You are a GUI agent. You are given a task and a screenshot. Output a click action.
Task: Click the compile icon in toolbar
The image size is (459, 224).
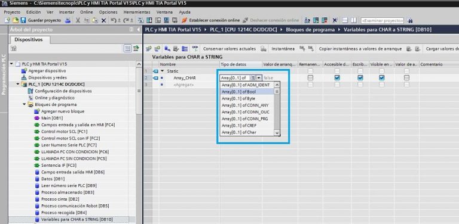pyautogui.click(x=140, y=20)
